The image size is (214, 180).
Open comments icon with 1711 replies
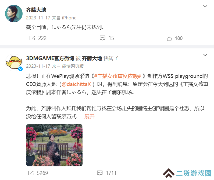(100, 173)
